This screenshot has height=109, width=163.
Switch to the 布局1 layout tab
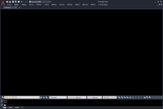coord(11,108)
